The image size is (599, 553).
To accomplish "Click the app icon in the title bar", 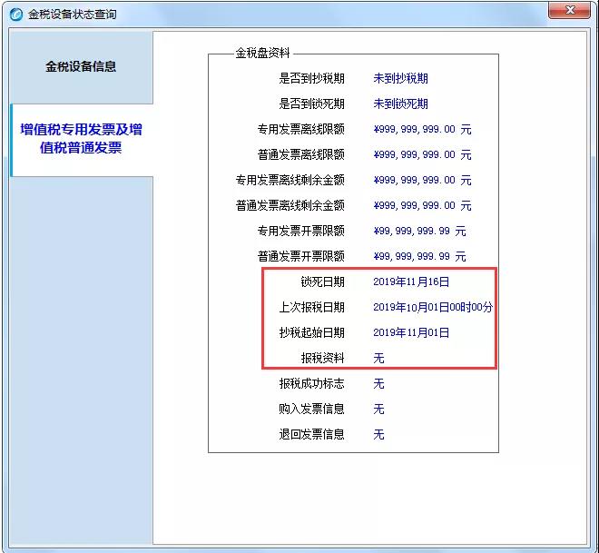I will [x=15, y=15].
